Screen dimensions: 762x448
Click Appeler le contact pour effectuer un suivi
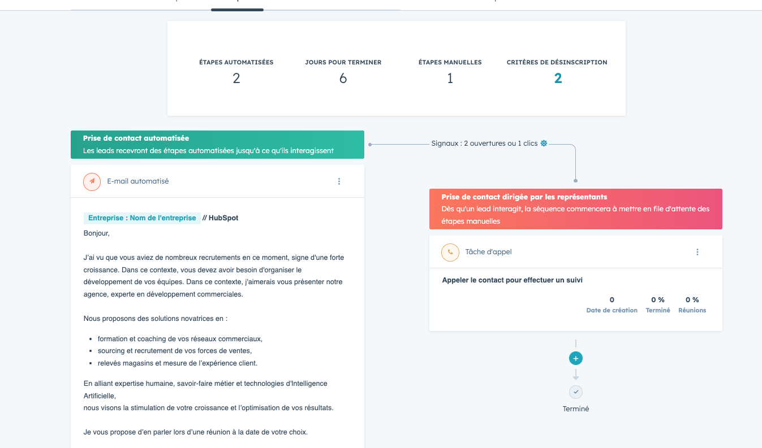coord(512,280)
